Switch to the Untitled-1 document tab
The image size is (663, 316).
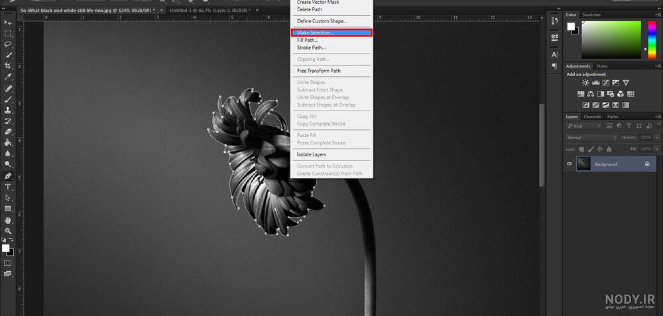point(210,10)
